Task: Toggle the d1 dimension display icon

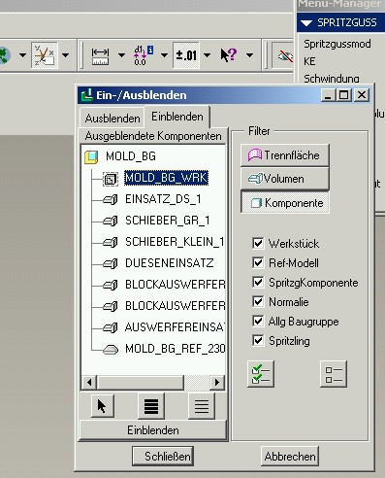Action: click(144, 55)
